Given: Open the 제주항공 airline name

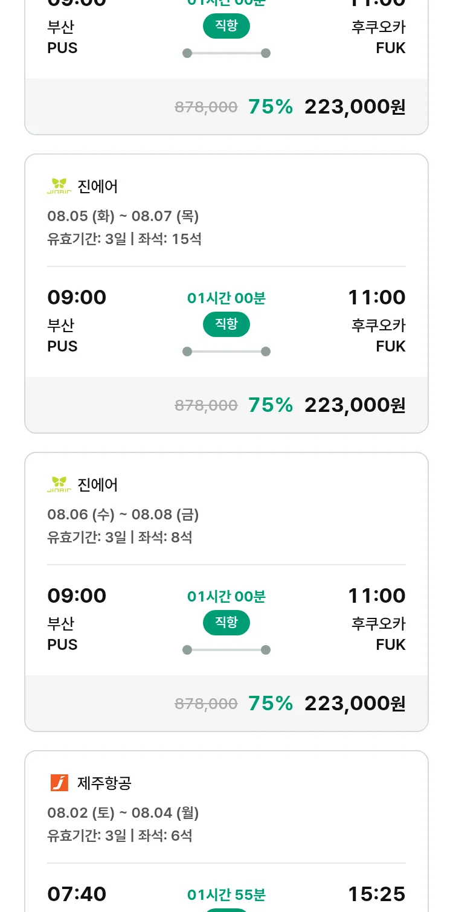Looking at the screenshot, I should [x=104, y=783].
